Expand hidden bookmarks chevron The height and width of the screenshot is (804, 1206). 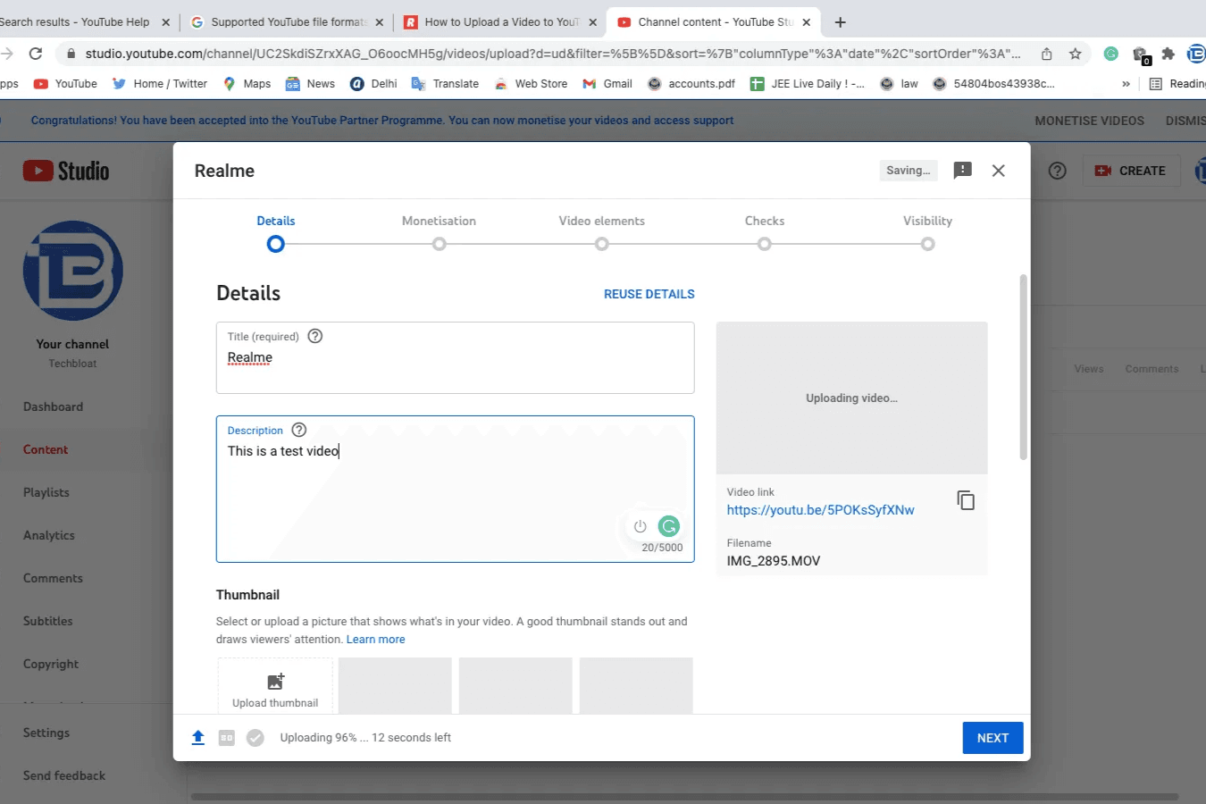(1126, 84)
